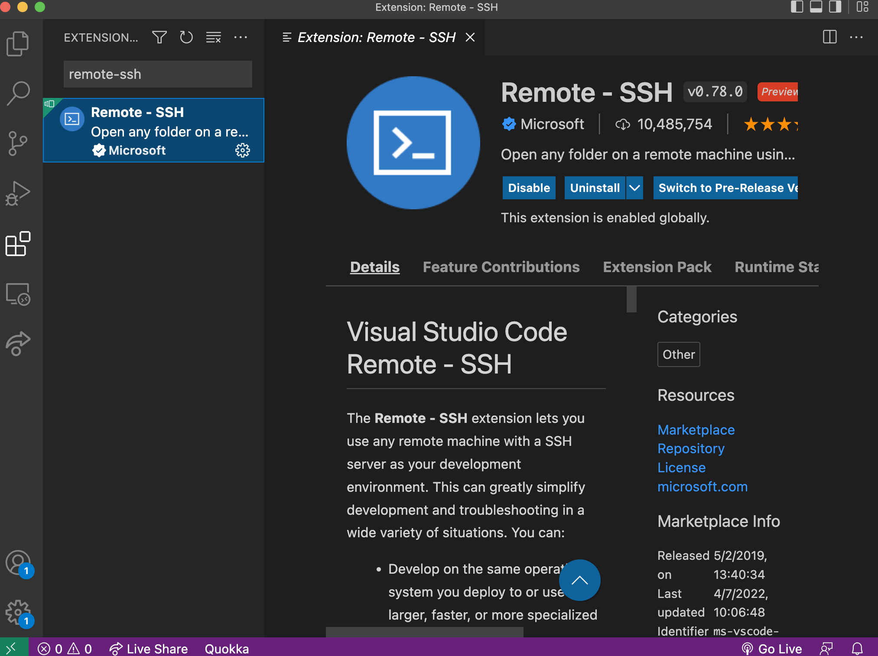Open editor more actions ellipsis menu

pos(856,38)
